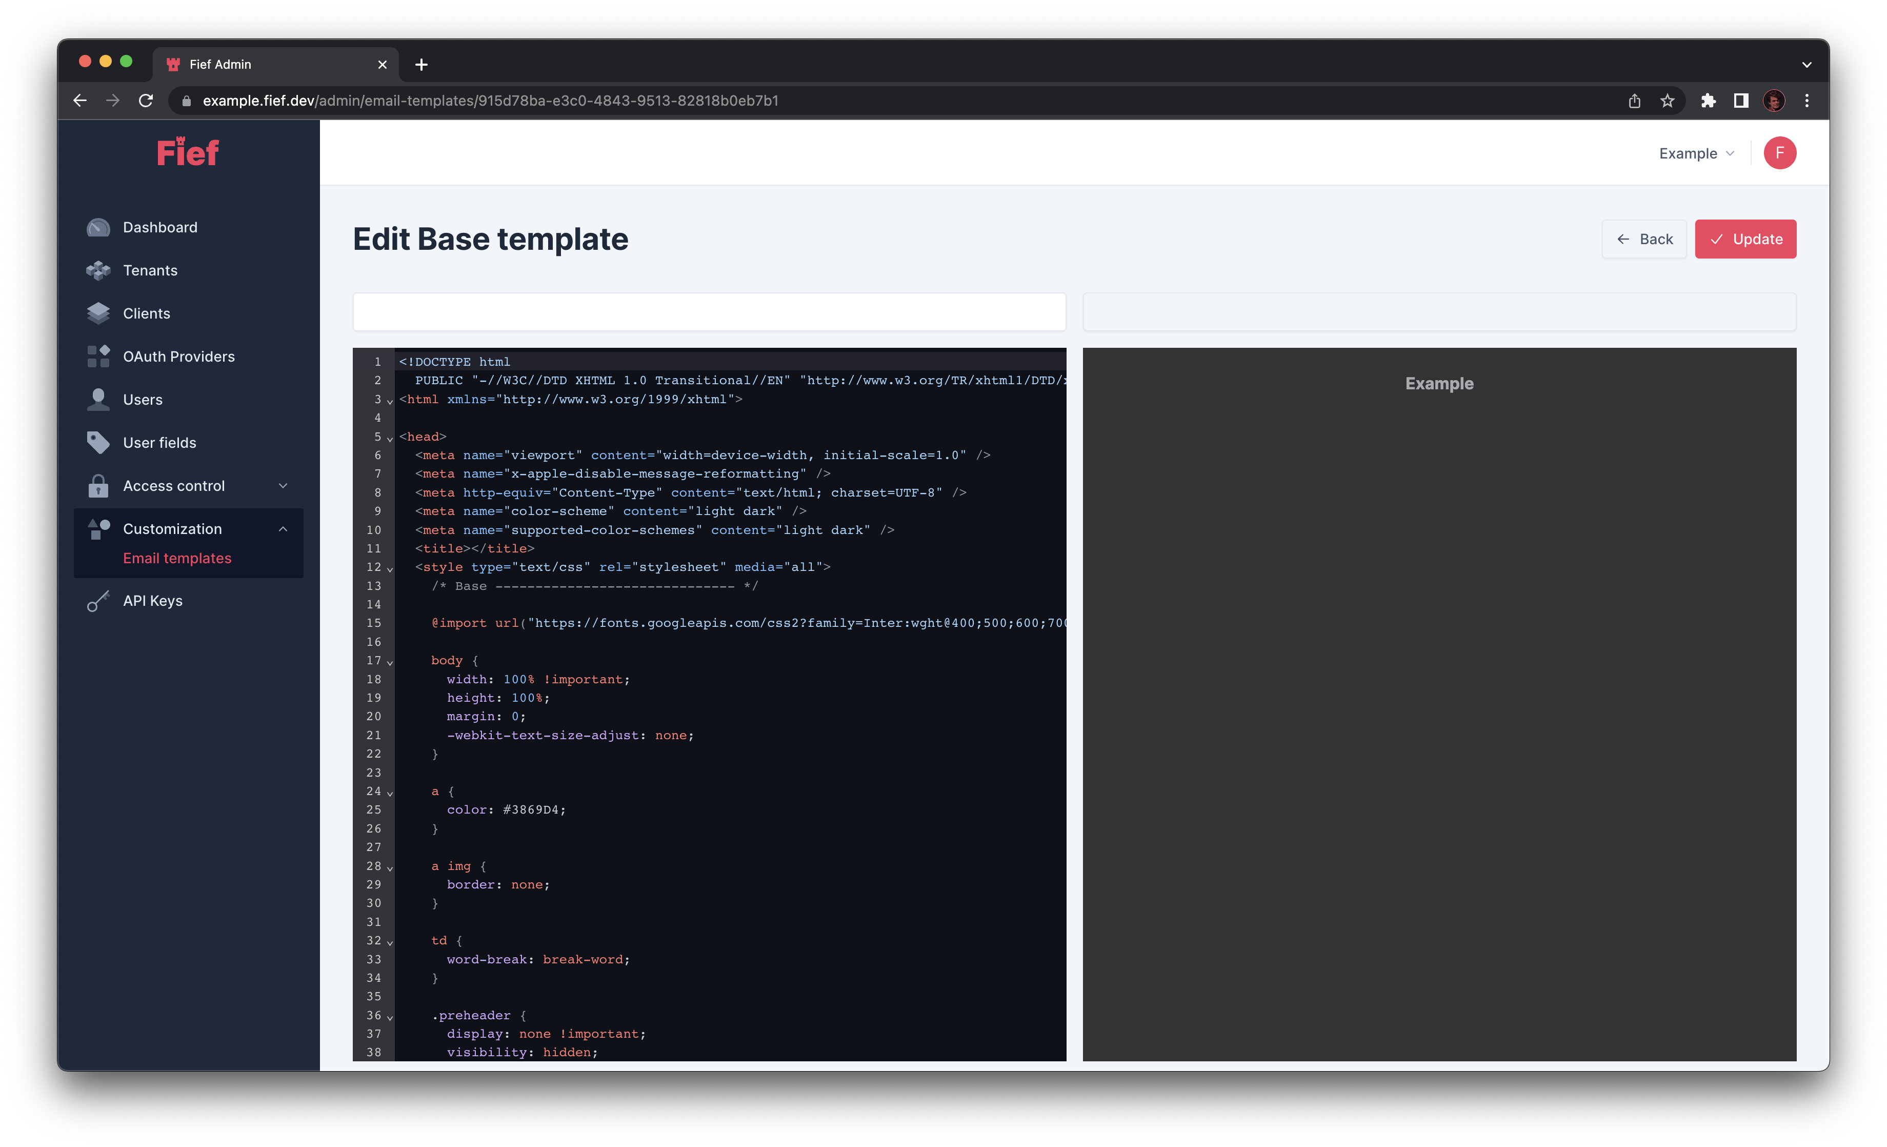
Task: Open the browser extensions icon
Action: click(1709, 101)
